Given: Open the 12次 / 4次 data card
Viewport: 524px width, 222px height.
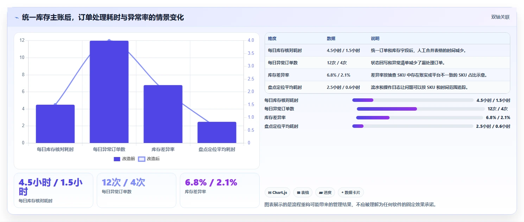Looking at the screenshot, I should 137,190.
